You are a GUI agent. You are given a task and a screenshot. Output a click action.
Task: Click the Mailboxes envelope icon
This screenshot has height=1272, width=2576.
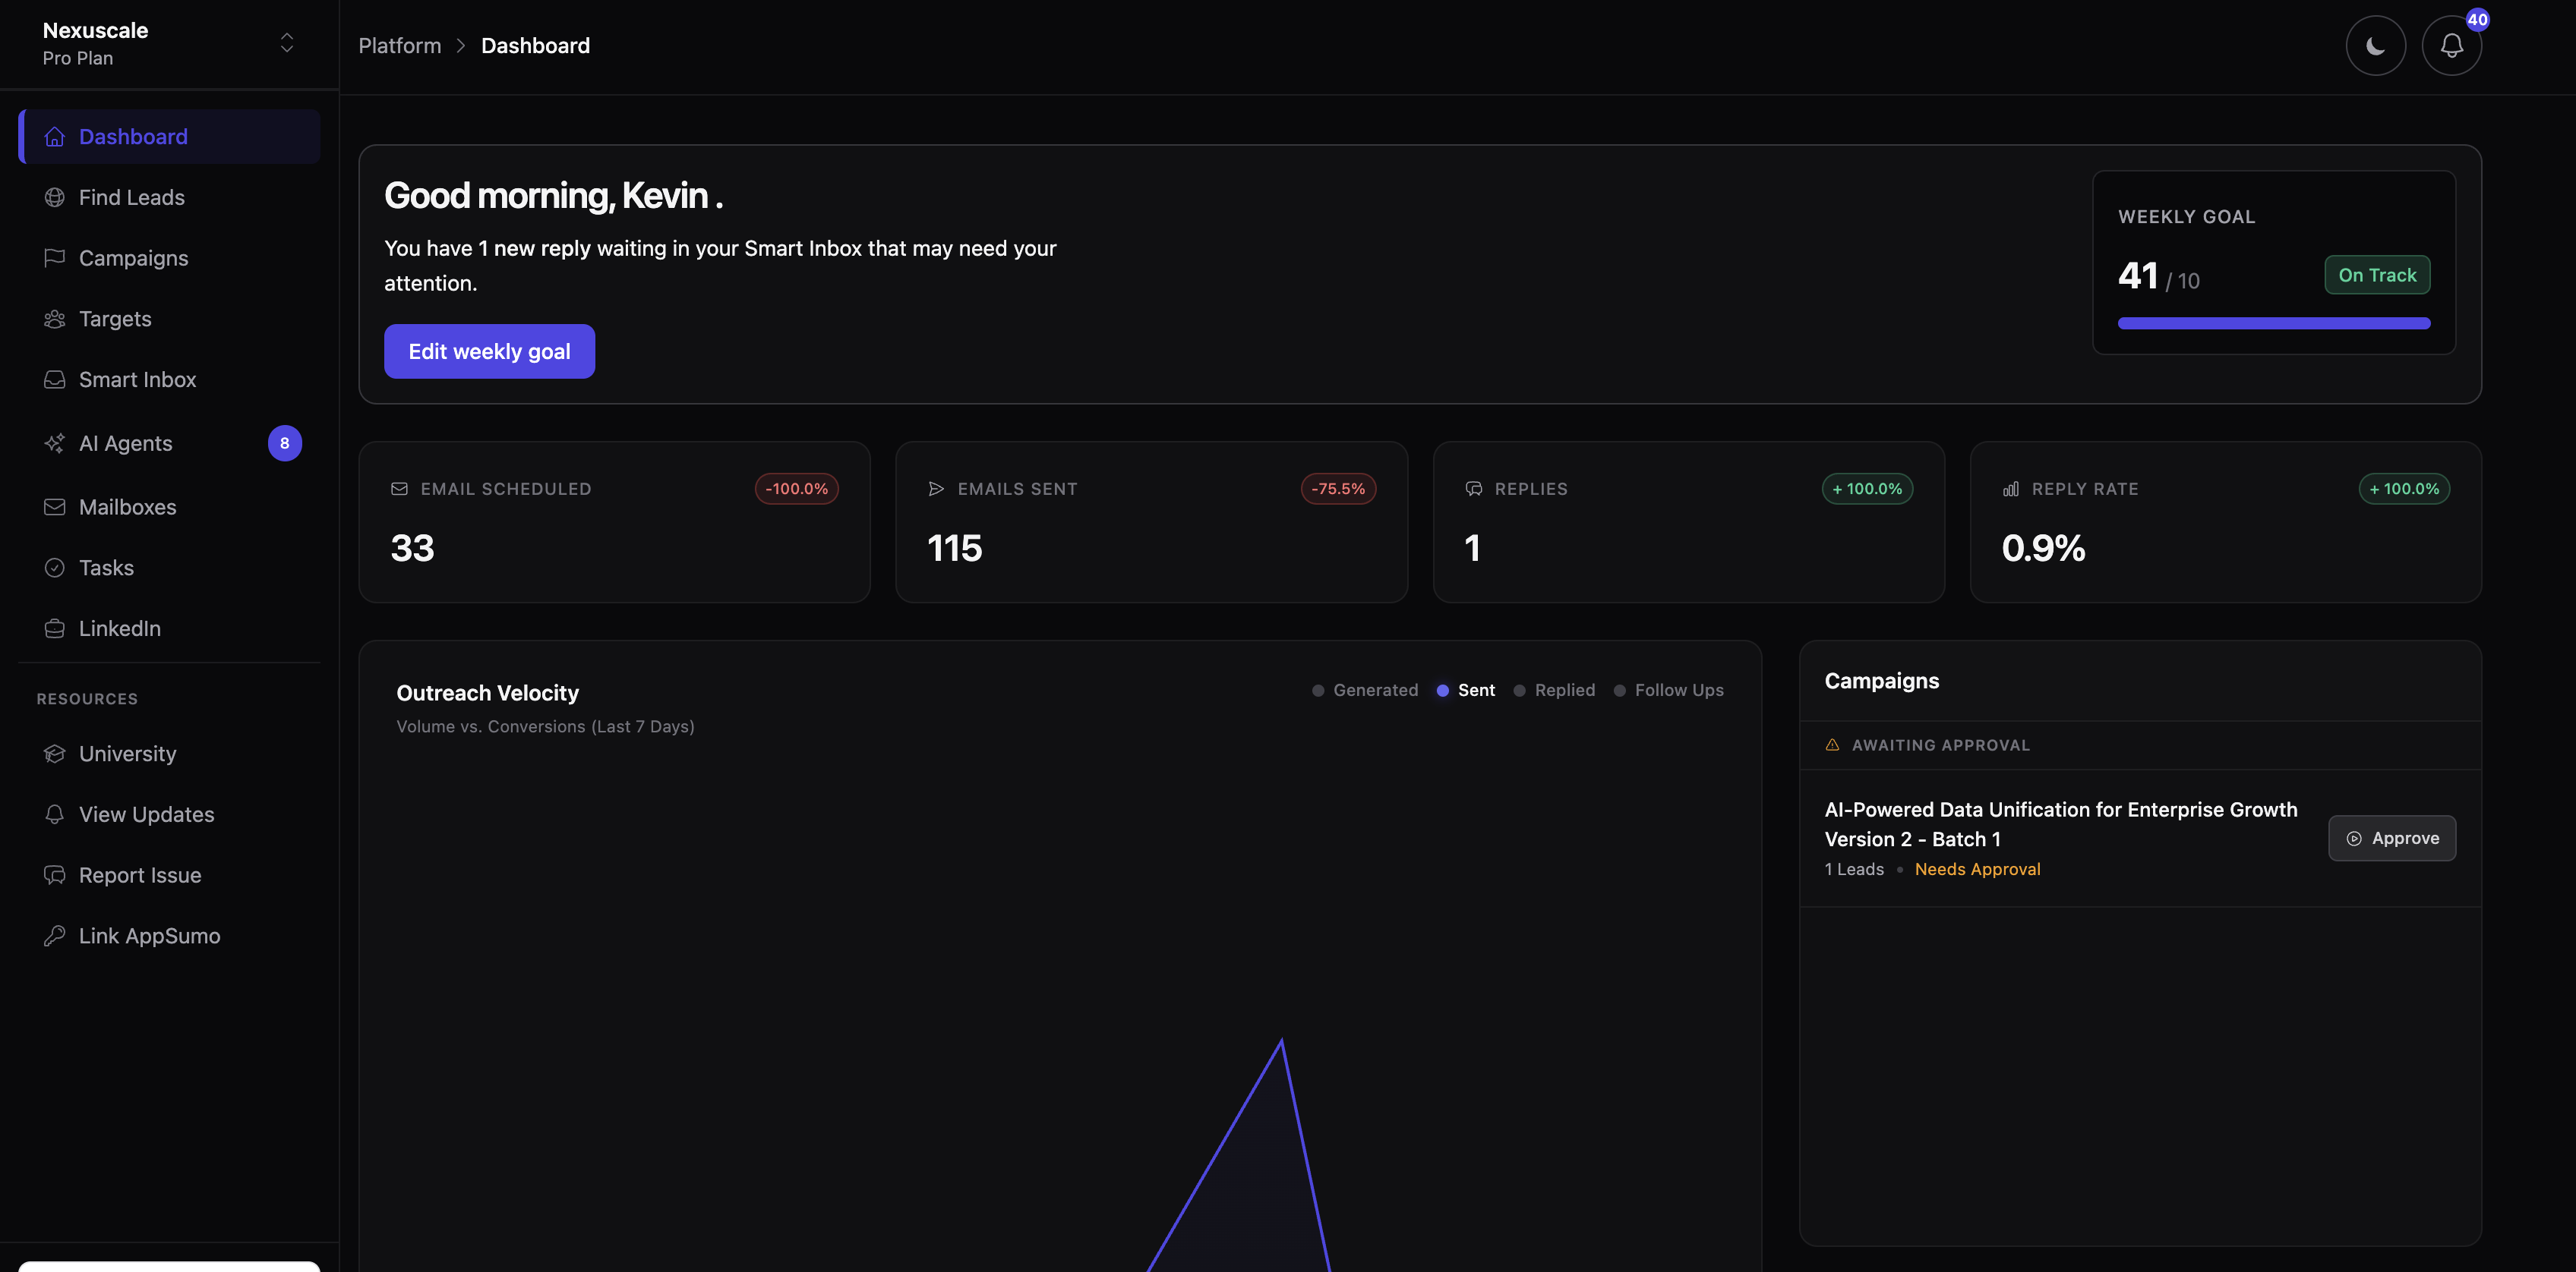(55, 507)
